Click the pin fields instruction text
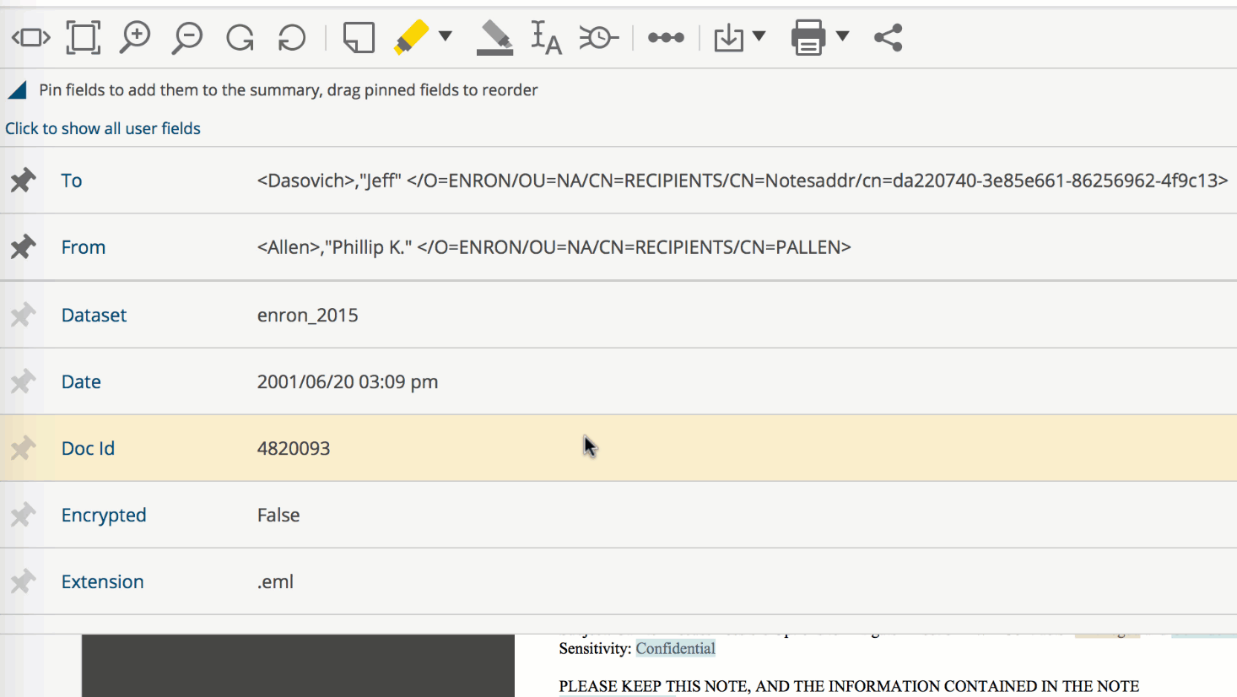1237x697 pixels. [289, 90]
